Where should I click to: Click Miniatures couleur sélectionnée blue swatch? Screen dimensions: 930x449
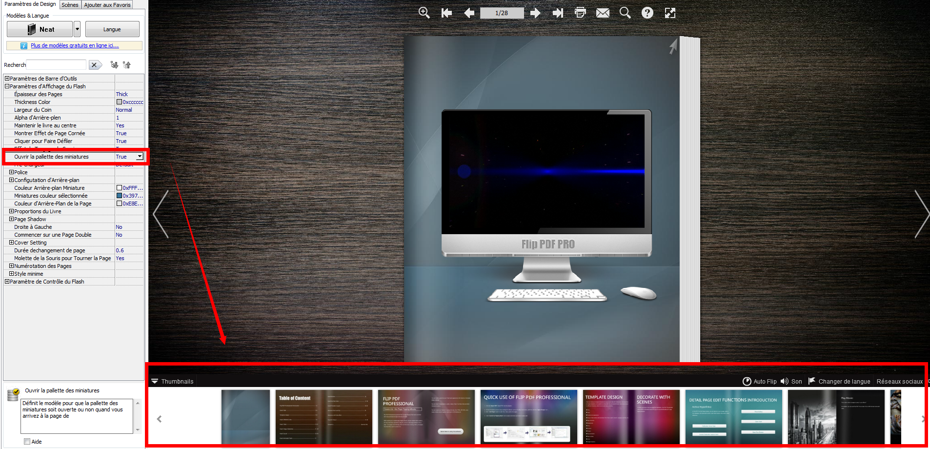[119, 196]
